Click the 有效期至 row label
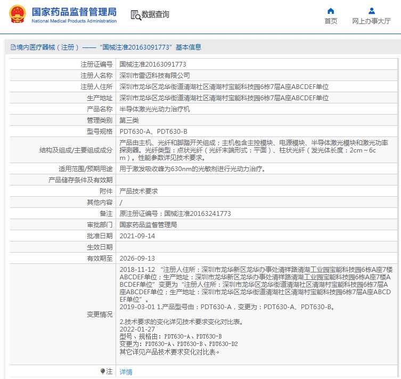This screenshot has width=401, height=379. [100, 259]
